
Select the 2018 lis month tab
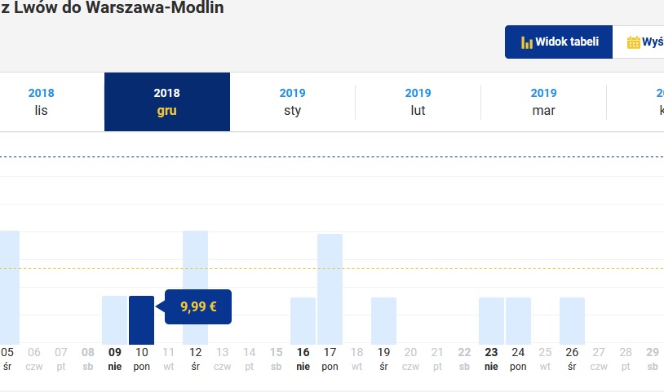(41, 102)
